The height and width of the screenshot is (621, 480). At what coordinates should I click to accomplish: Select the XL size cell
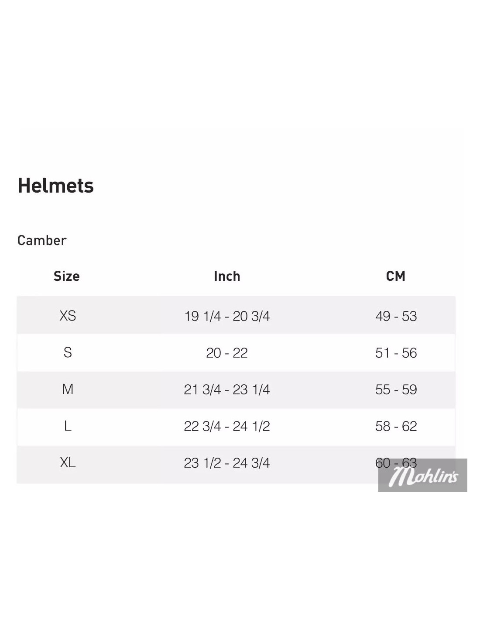[68, 462]
